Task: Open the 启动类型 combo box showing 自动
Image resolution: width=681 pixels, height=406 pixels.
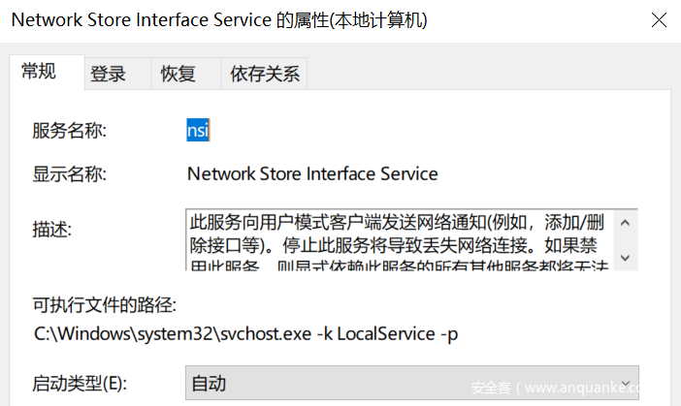Action: pyautogui.click(x=398, y=383)
